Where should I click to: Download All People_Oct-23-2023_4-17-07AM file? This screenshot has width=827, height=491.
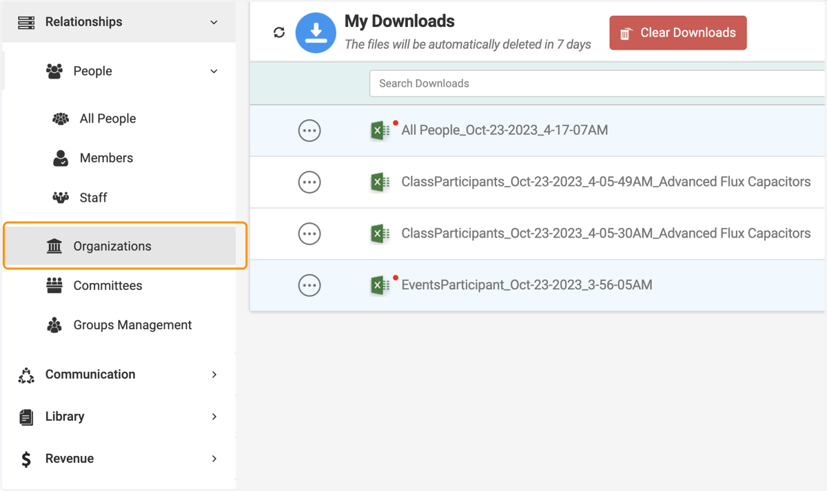tap(504, 130)
